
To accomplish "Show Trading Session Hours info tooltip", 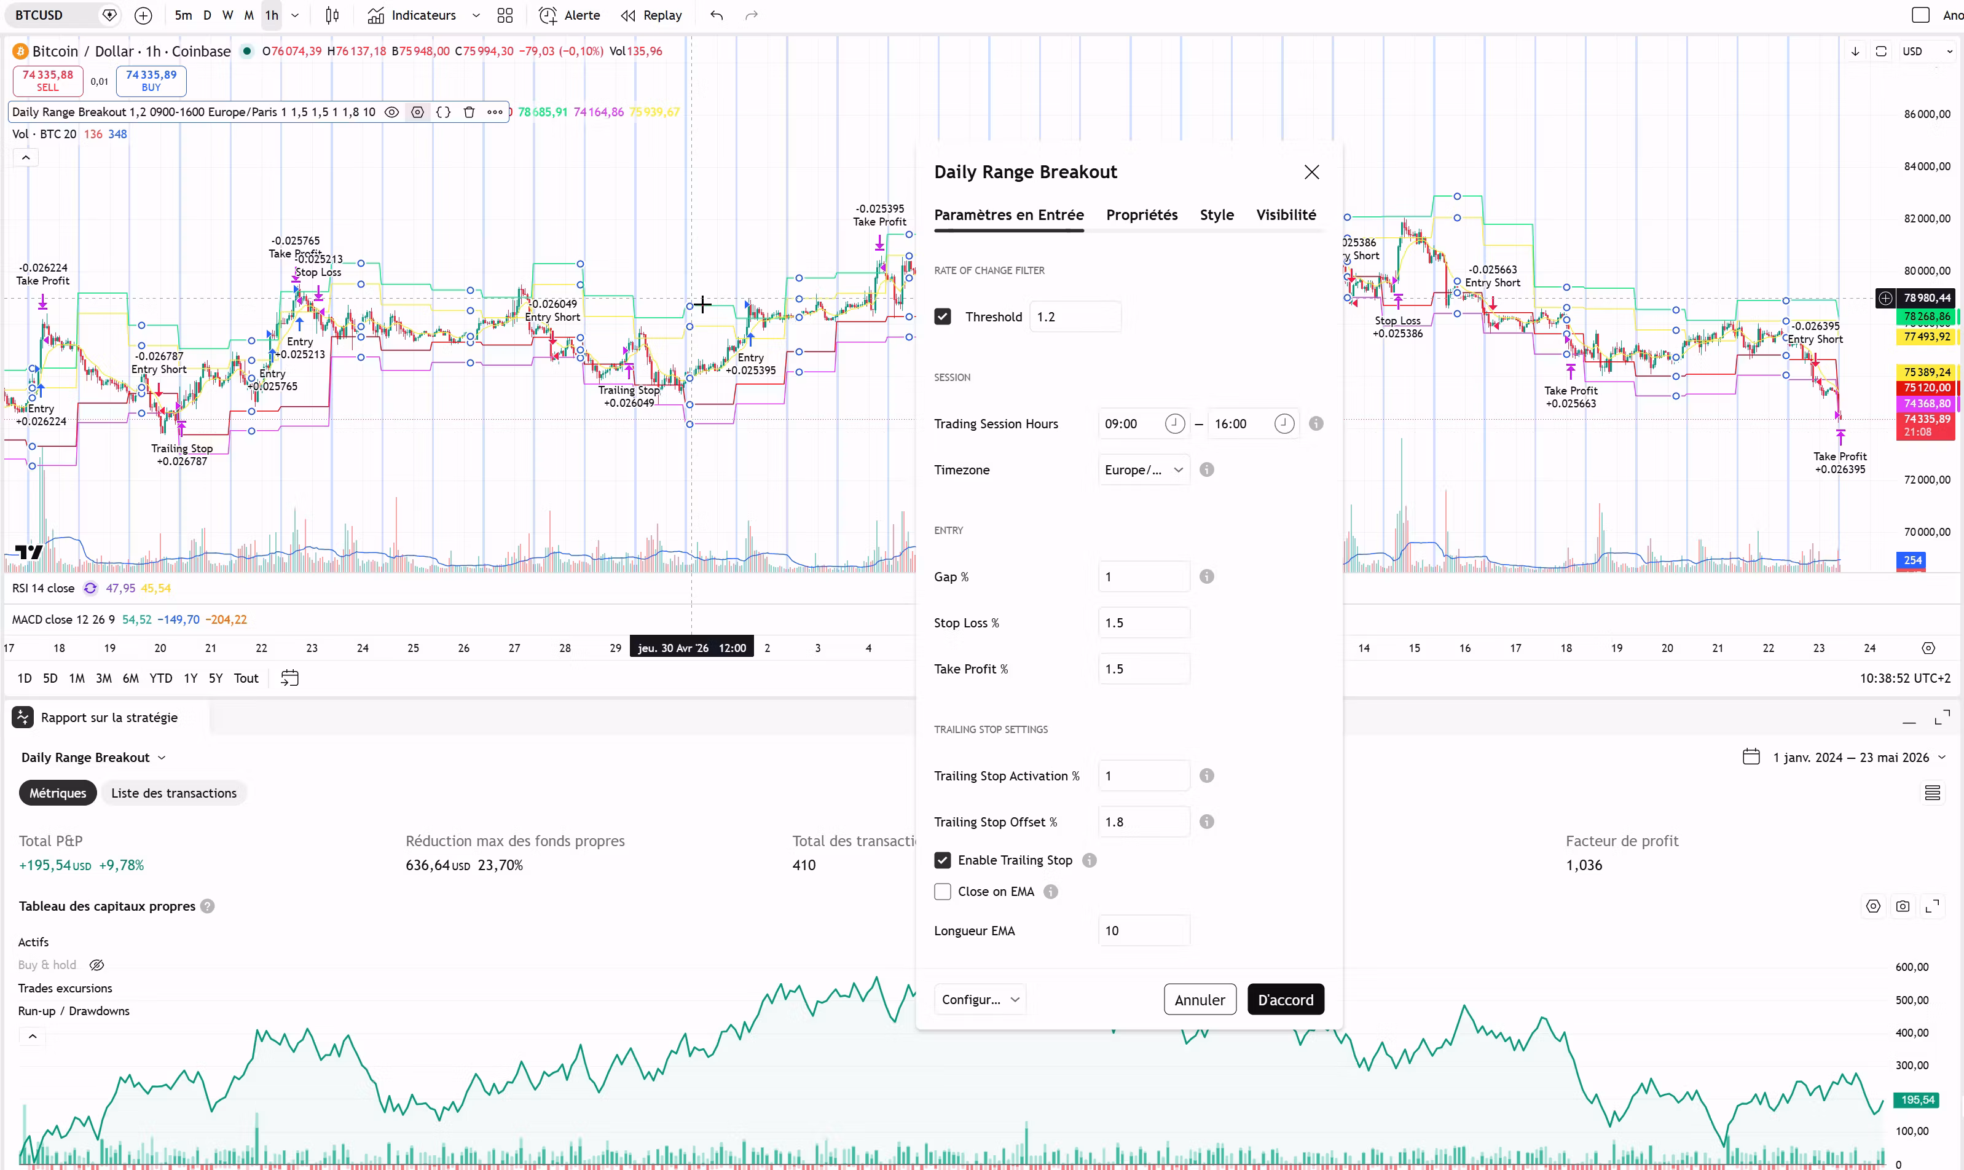I will click(x=1316, y=423).
